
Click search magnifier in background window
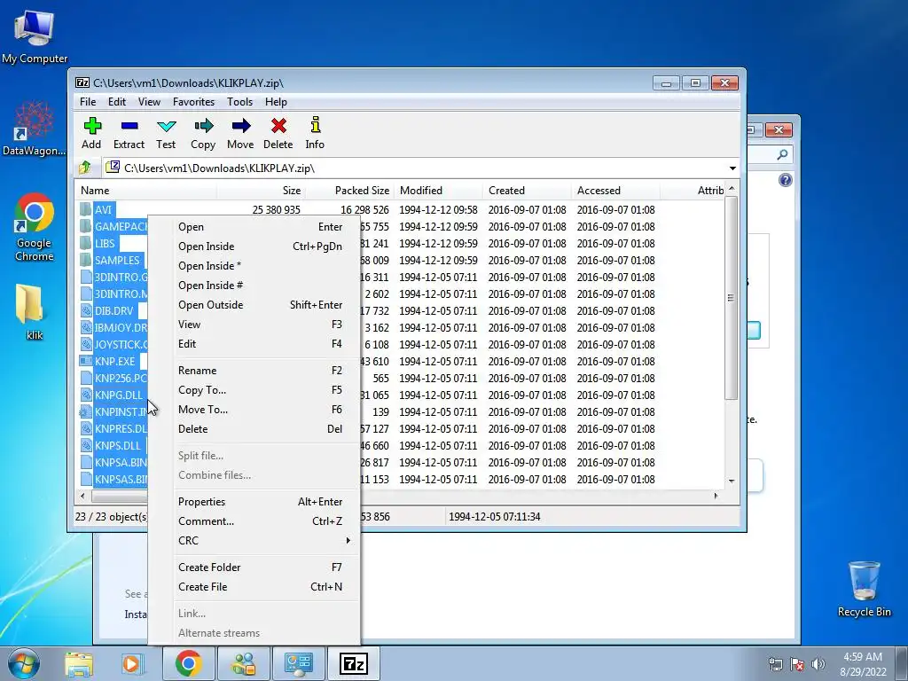[x=782, y=154]
